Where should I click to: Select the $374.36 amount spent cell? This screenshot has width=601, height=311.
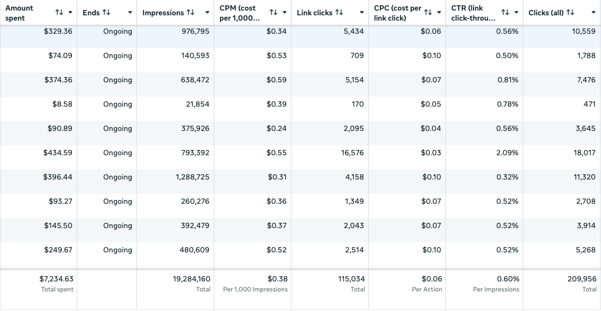[58, 80]
